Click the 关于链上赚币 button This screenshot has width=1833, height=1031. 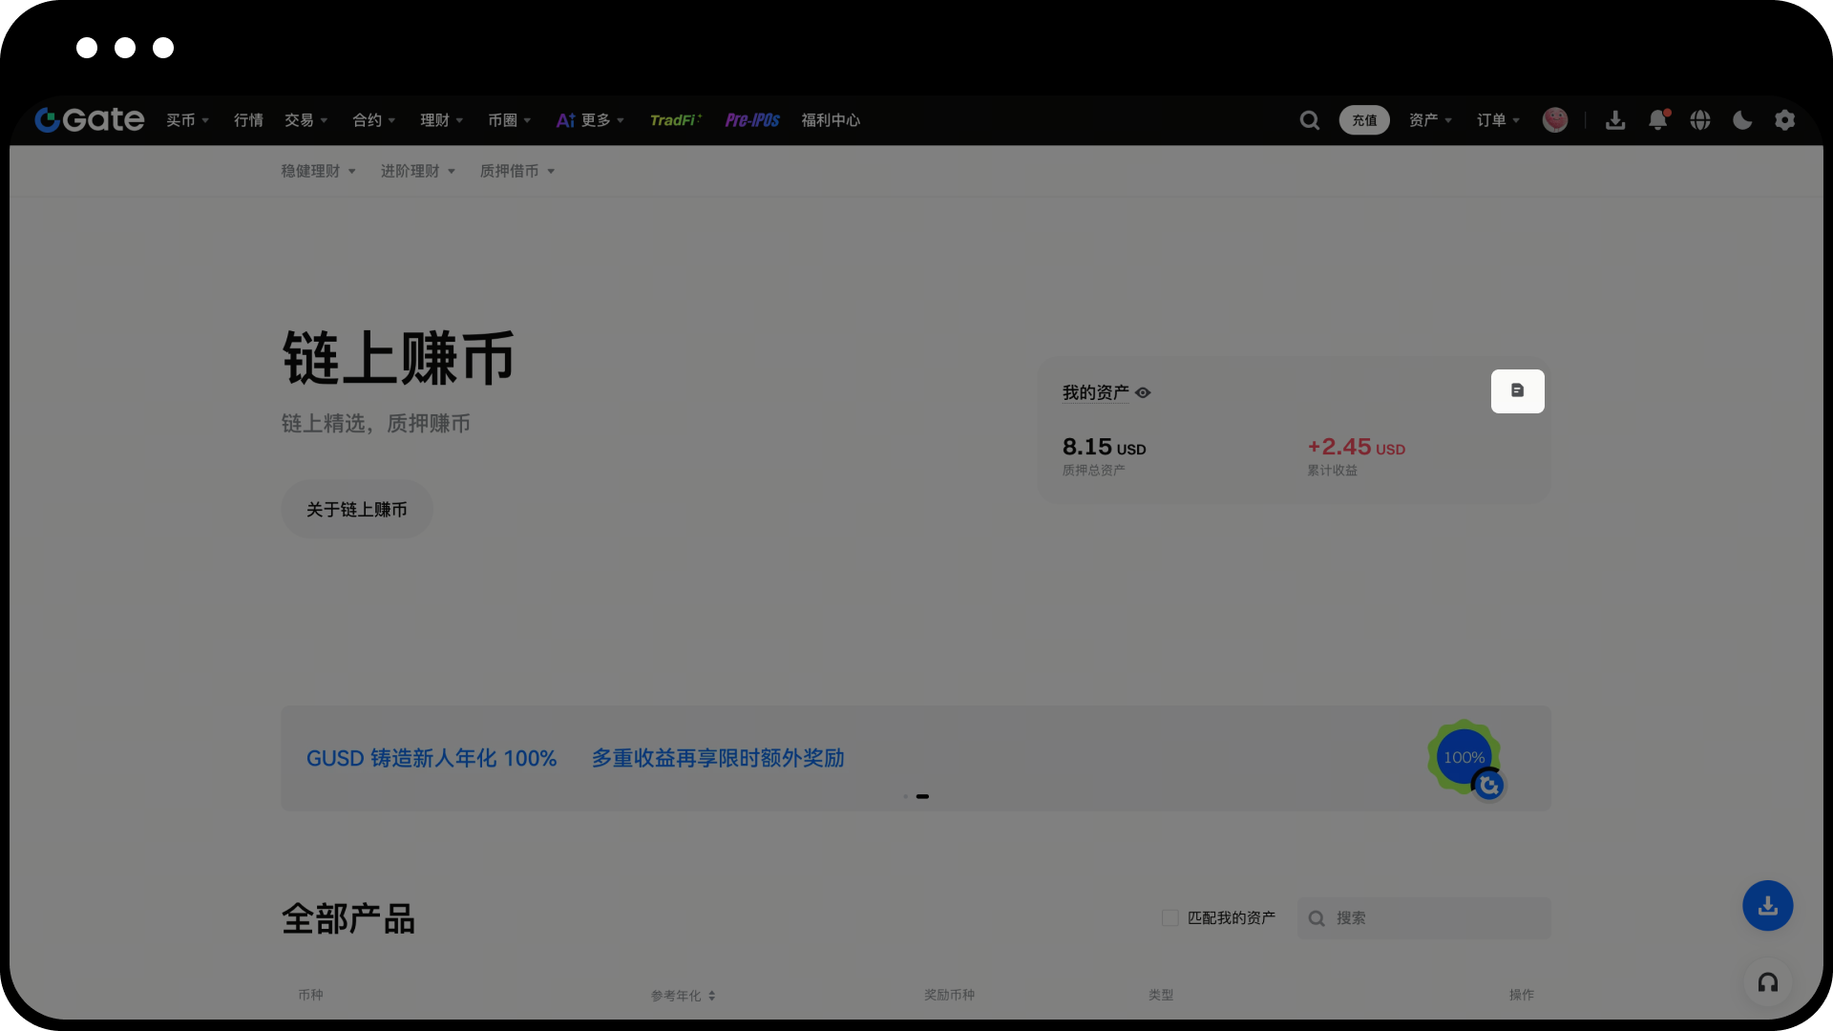(356, 510)
